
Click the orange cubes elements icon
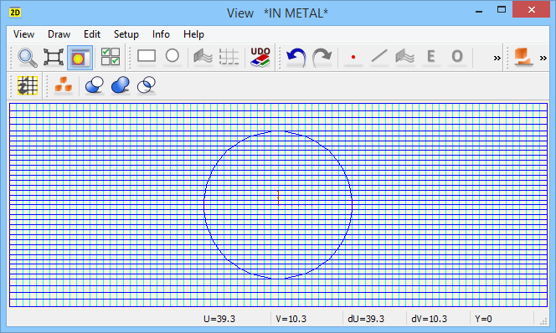click(63, 85)
